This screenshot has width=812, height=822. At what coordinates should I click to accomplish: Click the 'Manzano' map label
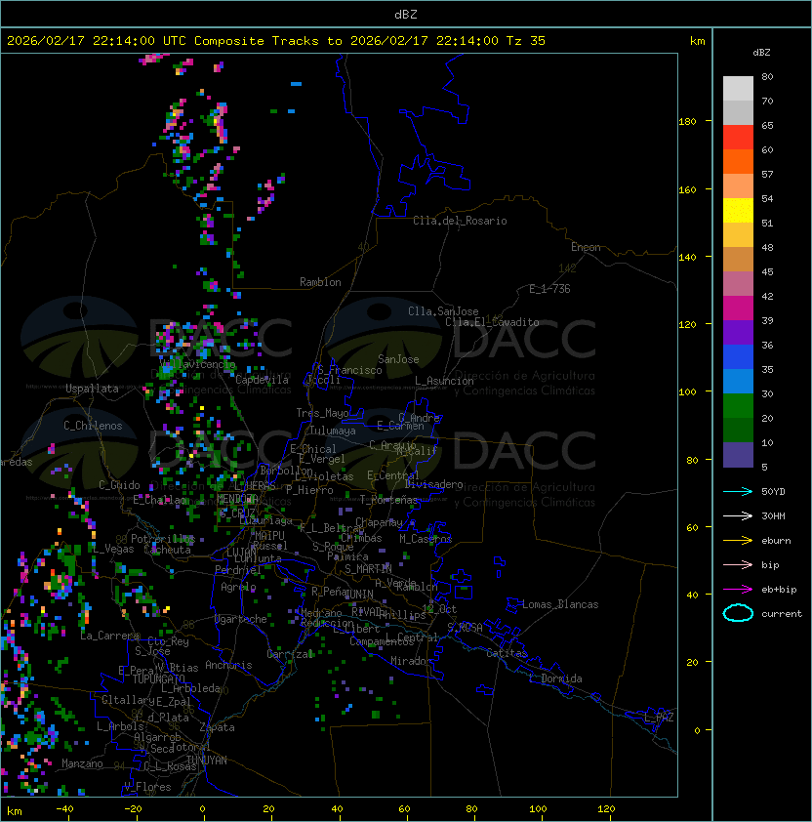[x=82, y=763]
